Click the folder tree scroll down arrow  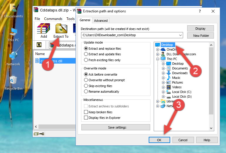pyautogui.click(x=211, y=128)
